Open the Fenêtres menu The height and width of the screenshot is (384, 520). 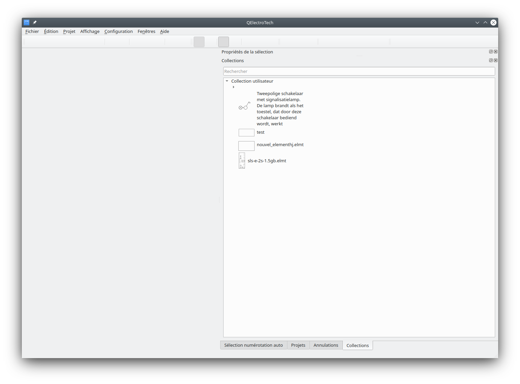146,31
